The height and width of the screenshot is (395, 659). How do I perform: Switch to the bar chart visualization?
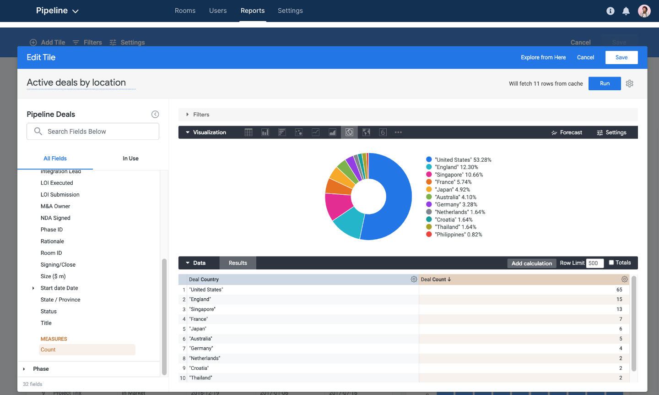point(265,132)
